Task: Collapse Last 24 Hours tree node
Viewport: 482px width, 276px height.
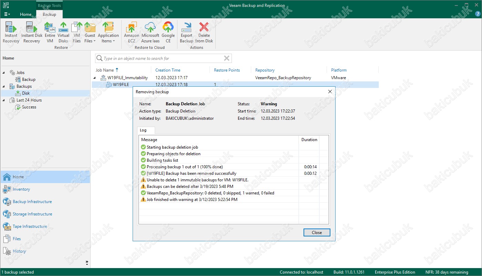Action: (4, 100)
